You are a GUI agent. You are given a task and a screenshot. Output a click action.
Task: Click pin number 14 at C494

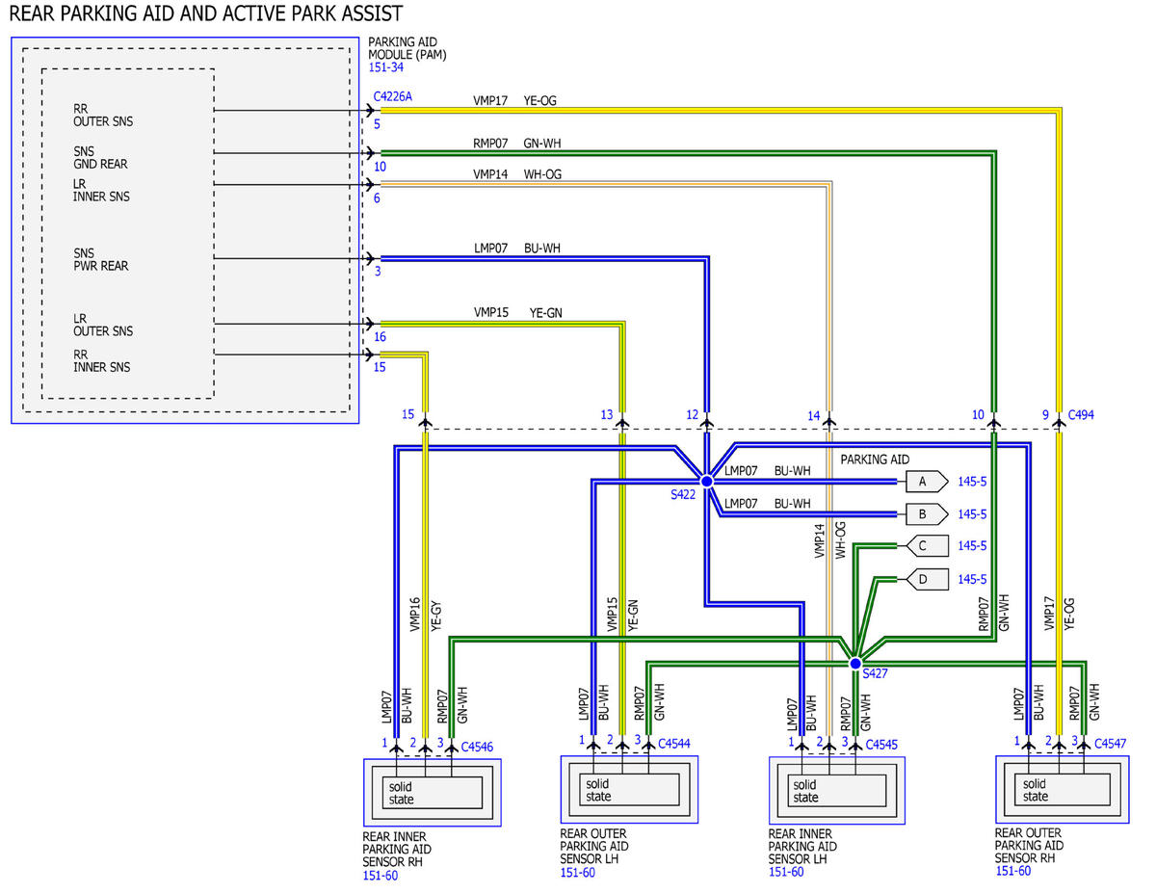(x=814, y=416)
